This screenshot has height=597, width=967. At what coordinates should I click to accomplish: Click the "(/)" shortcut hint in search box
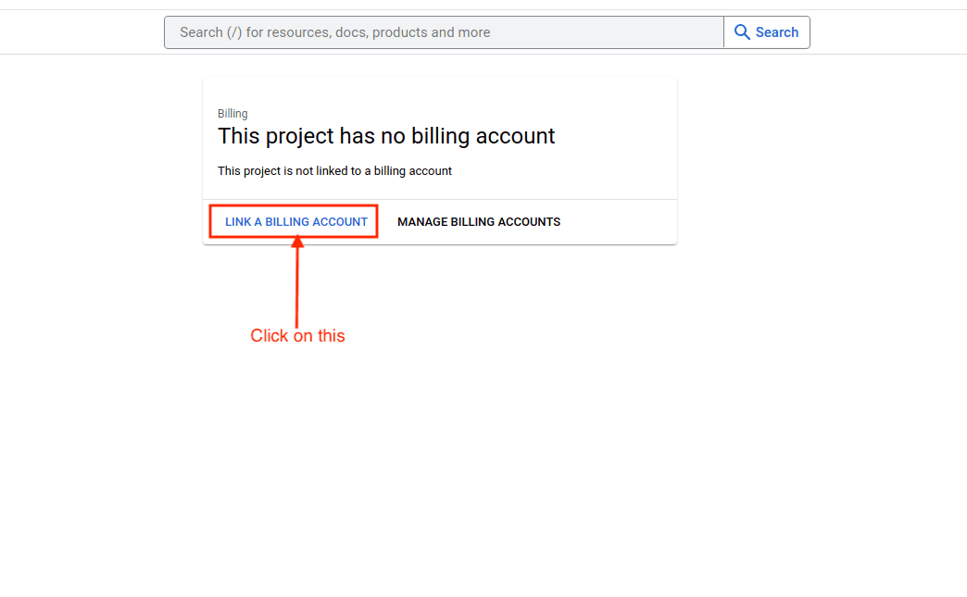[x=234, y=32]
